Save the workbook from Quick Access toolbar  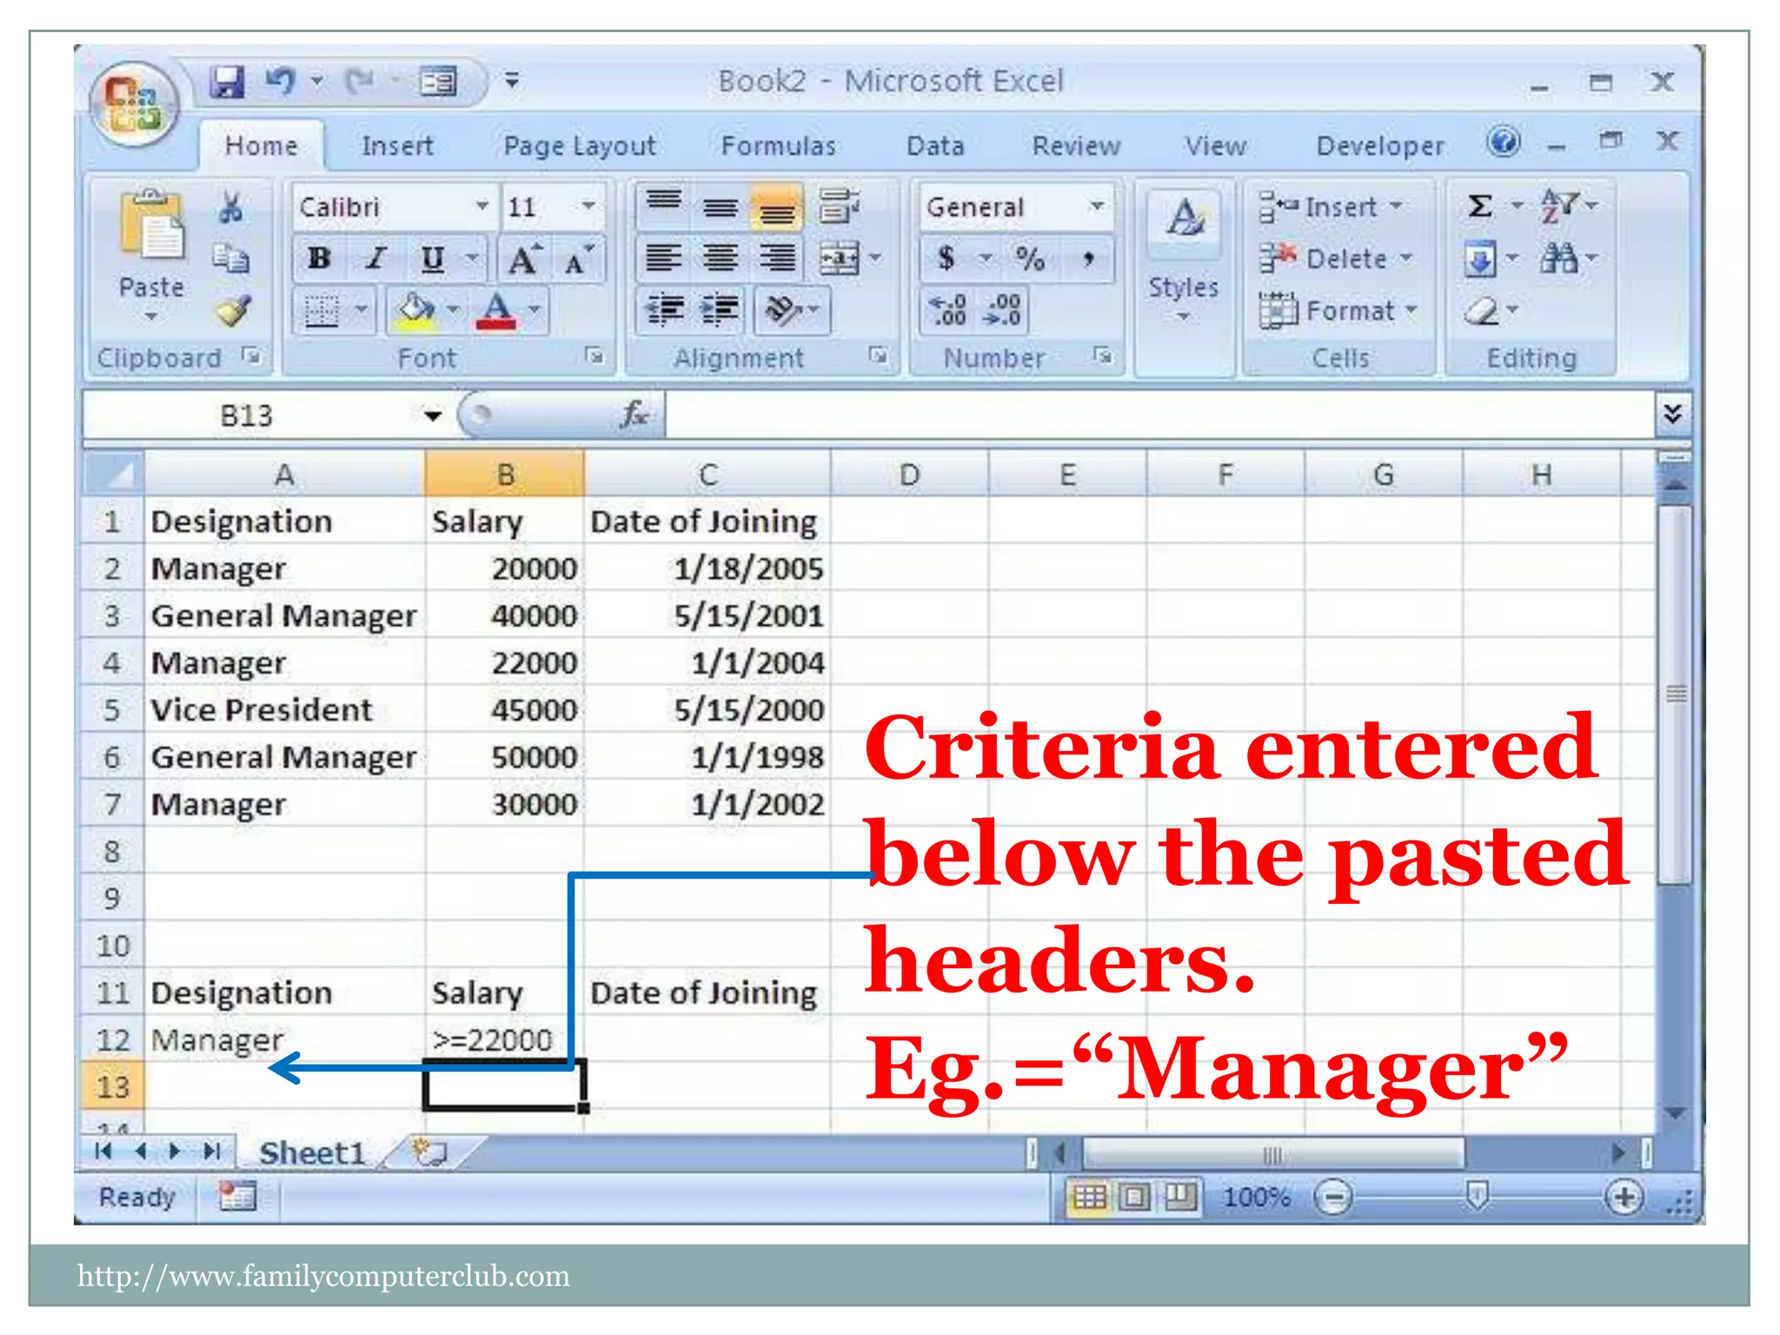point(227,82)
